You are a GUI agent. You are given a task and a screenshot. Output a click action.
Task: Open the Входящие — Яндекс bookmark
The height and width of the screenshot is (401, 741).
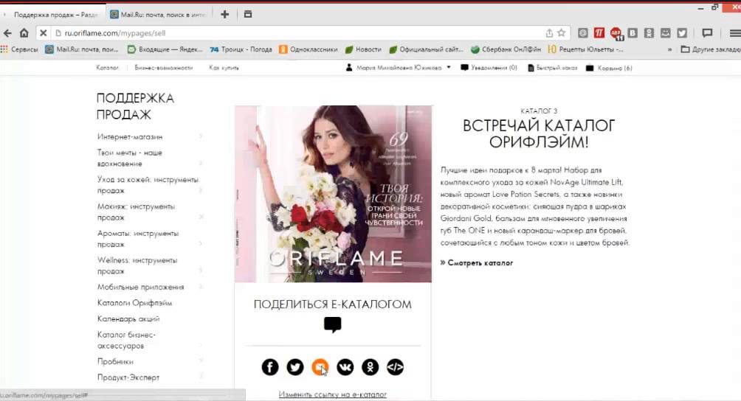(x=165, y=49)
